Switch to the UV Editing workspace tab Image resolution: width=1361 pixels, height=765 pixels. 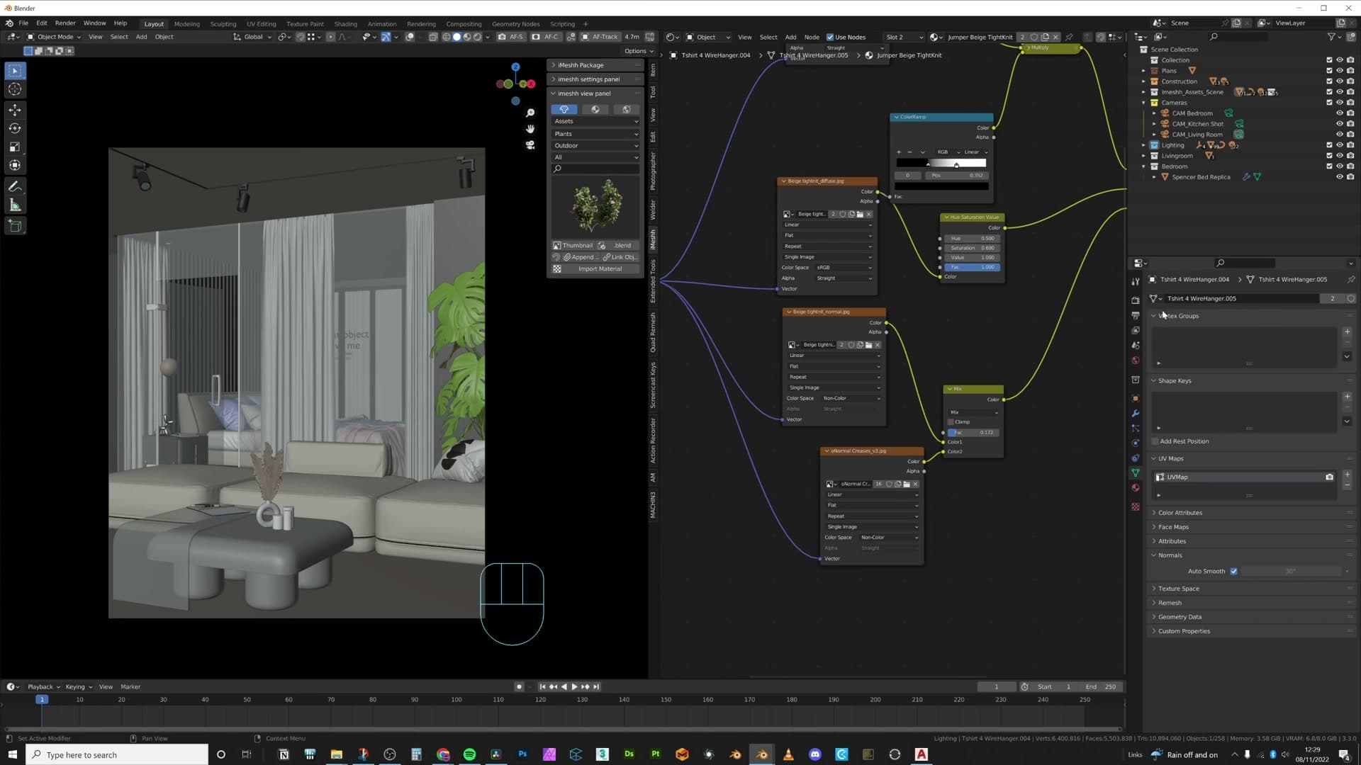click(x=261, y=24)
